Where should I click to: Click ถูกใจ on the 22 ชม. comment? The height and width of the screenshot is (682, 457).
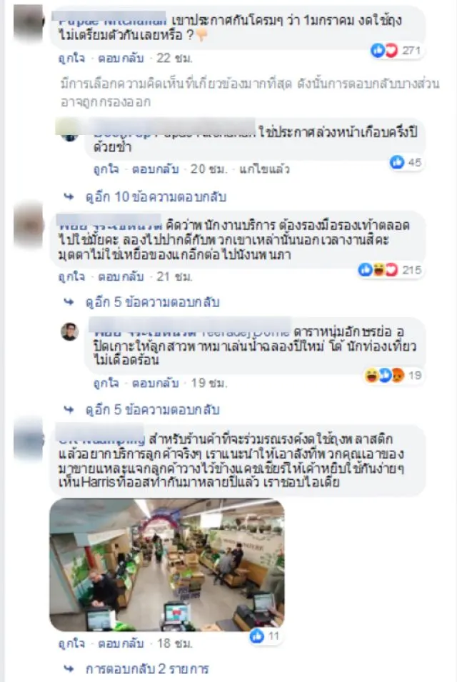tap(71, 58)
